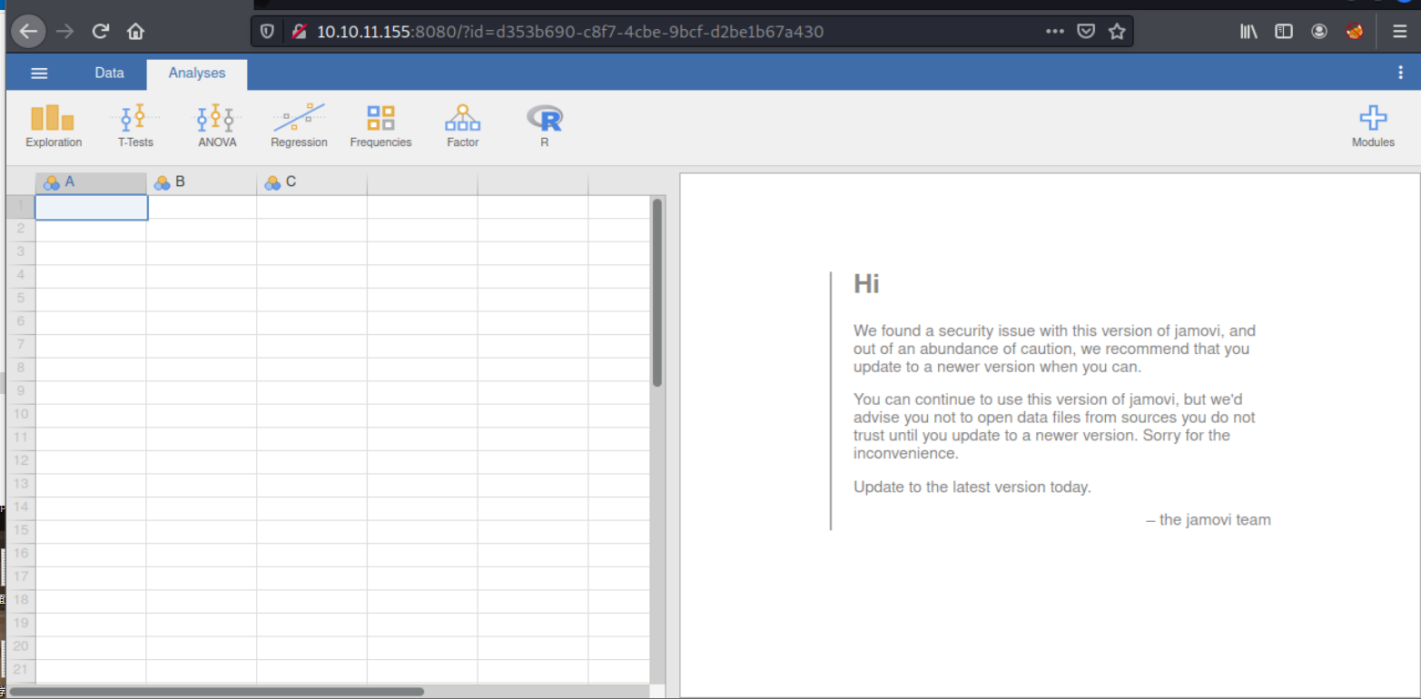Open the Factor analyses menu
Viewport: 1421px width, 699px height.
click(x=462, y=126)
